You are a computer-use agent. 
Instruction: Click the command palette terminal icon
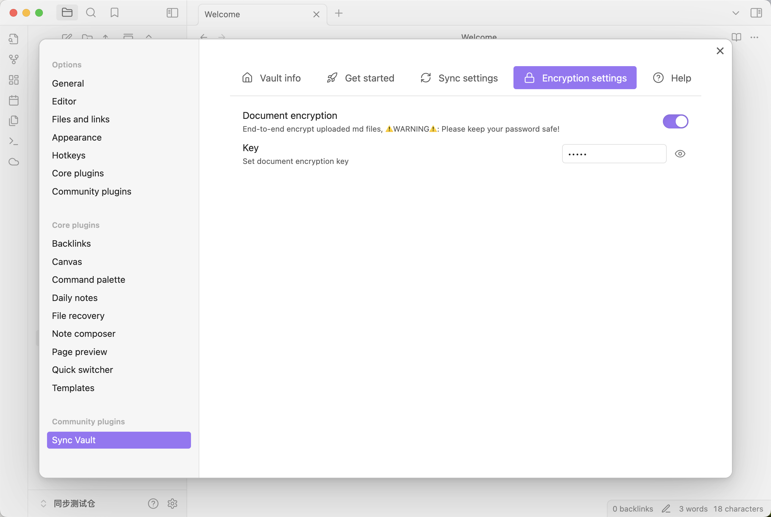click(13, 141)
